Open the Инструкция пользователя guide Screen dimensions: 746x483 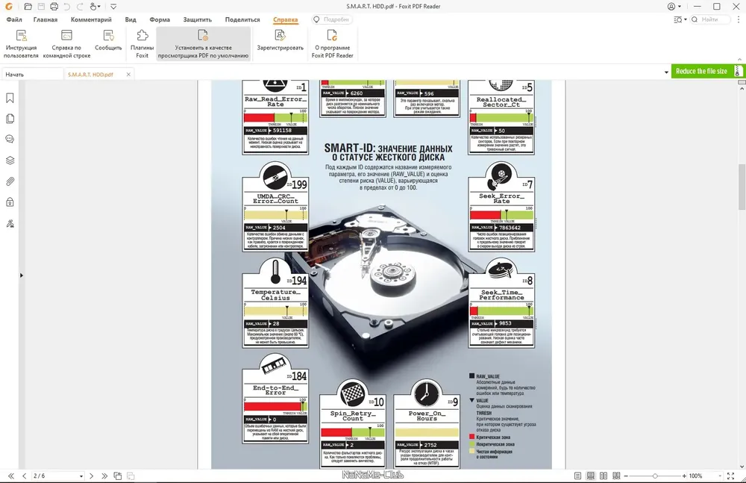pyautogui.click(x=21, y=41)
